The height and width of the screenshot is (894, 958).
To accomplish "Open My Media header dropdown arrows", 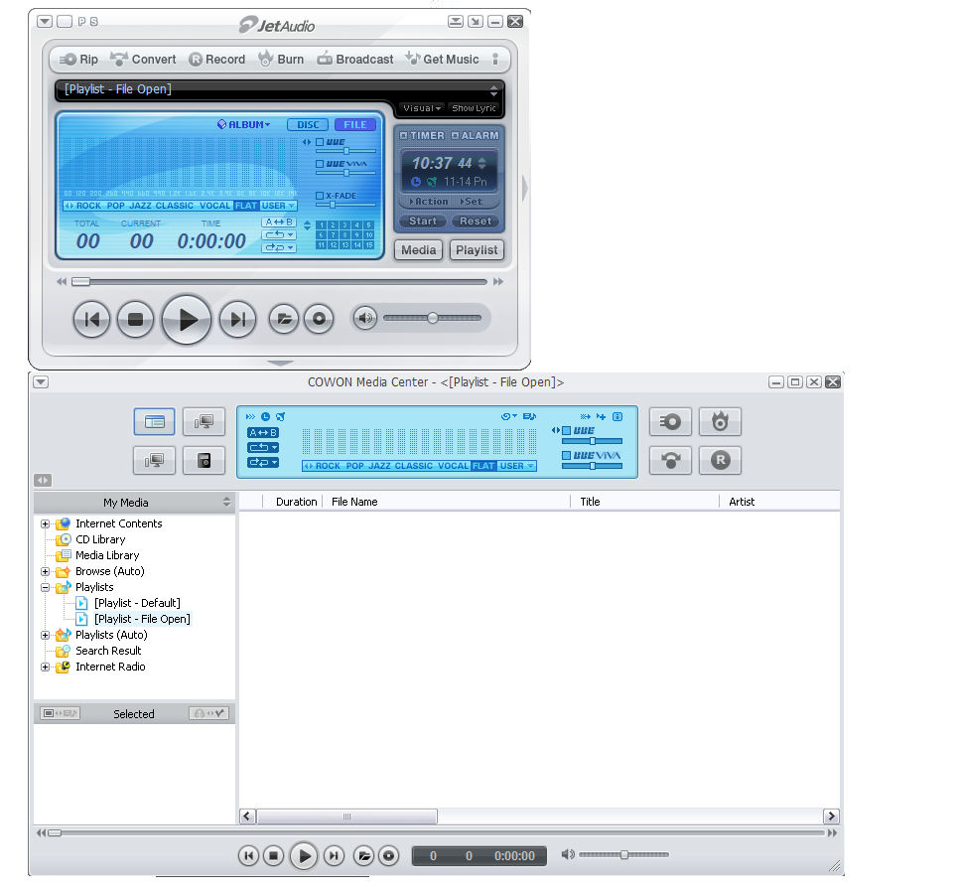I will tap(226, 502).
